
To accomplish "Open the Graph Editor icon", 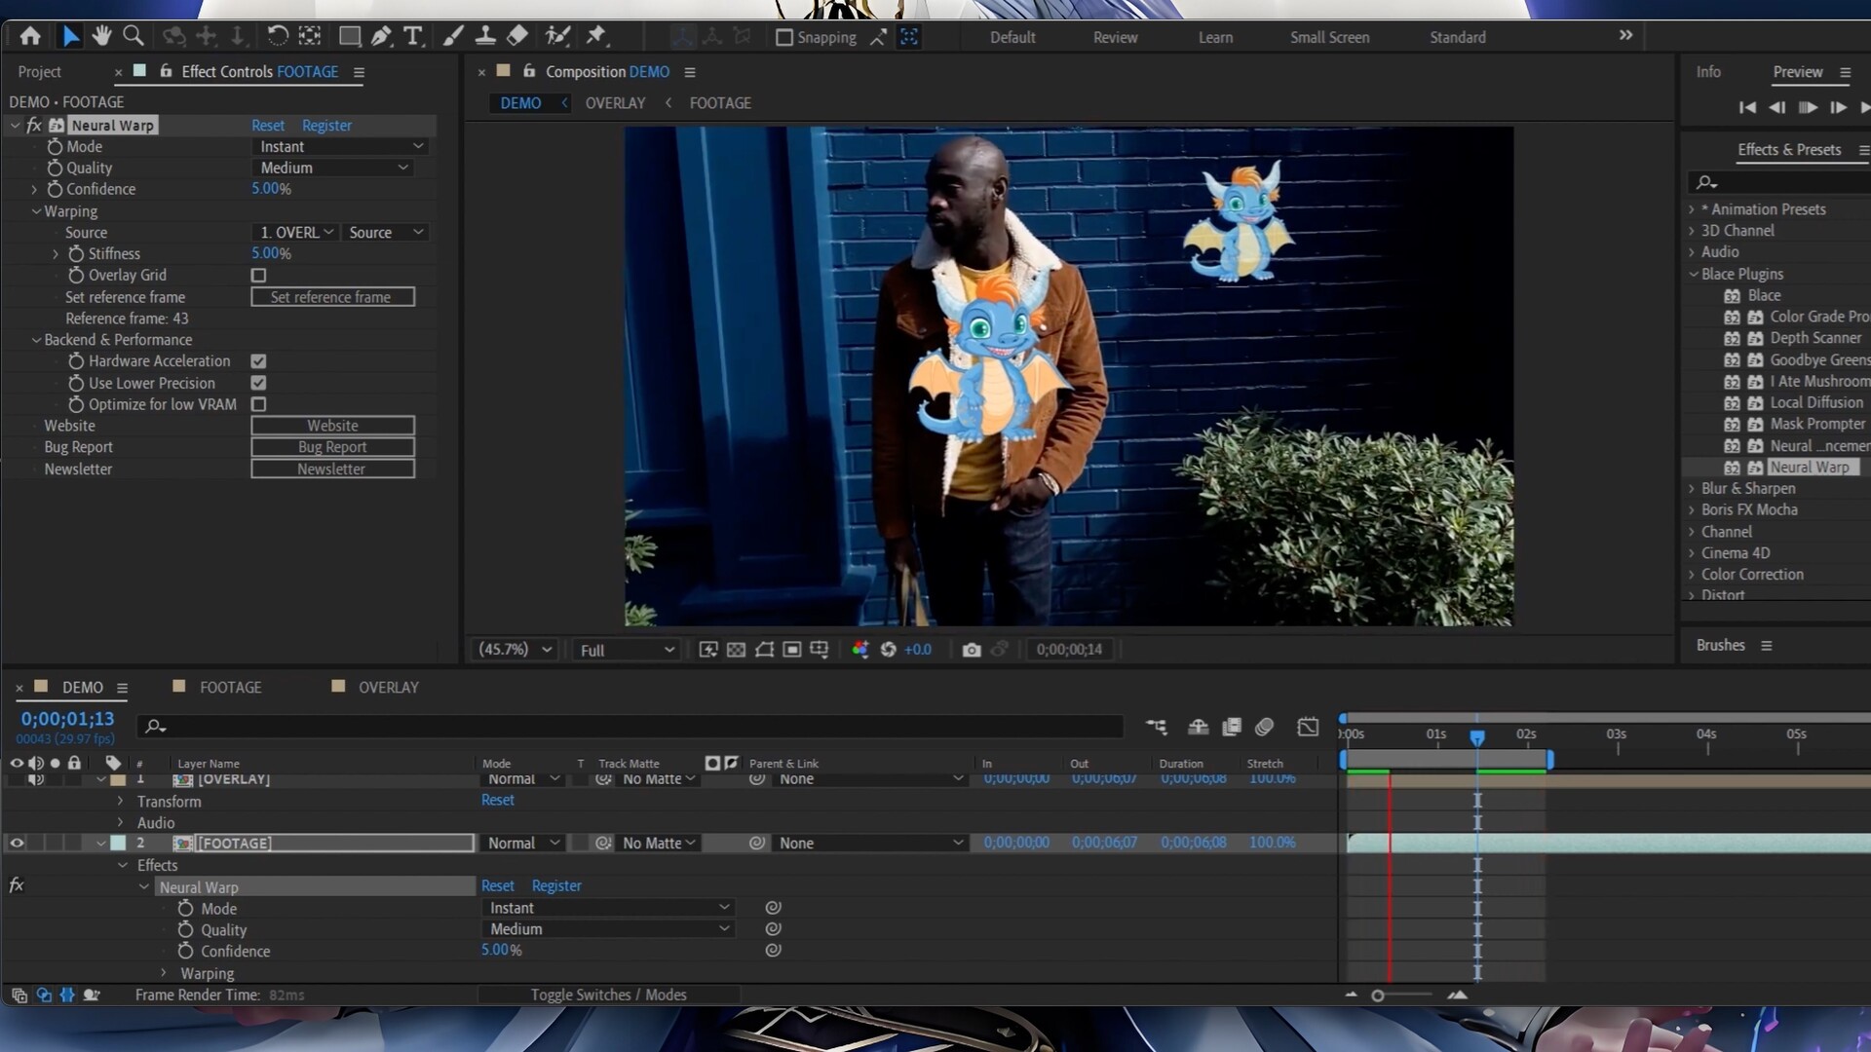I will coord(1308,727).
